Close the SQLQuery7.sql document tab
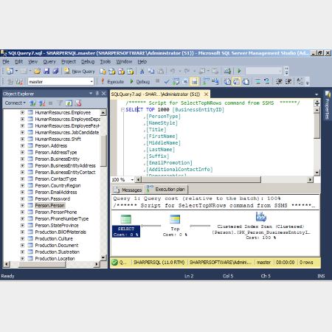The width and height of the screenshot is (332, 332). 206,94
